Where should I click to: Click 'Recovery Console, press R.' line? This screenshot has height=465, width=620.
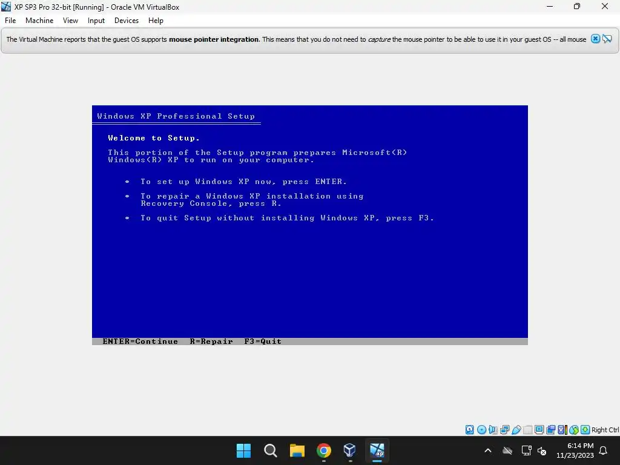click(x=211, y=203)
